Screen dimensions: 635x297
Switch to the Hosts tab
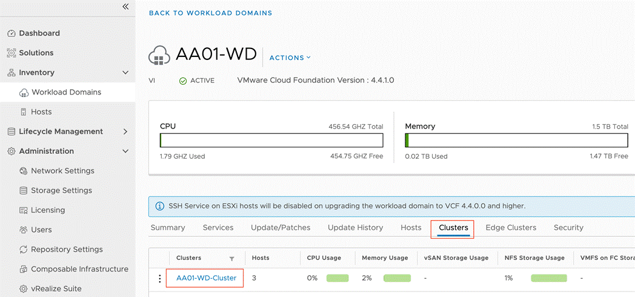(x=411, y=228)
